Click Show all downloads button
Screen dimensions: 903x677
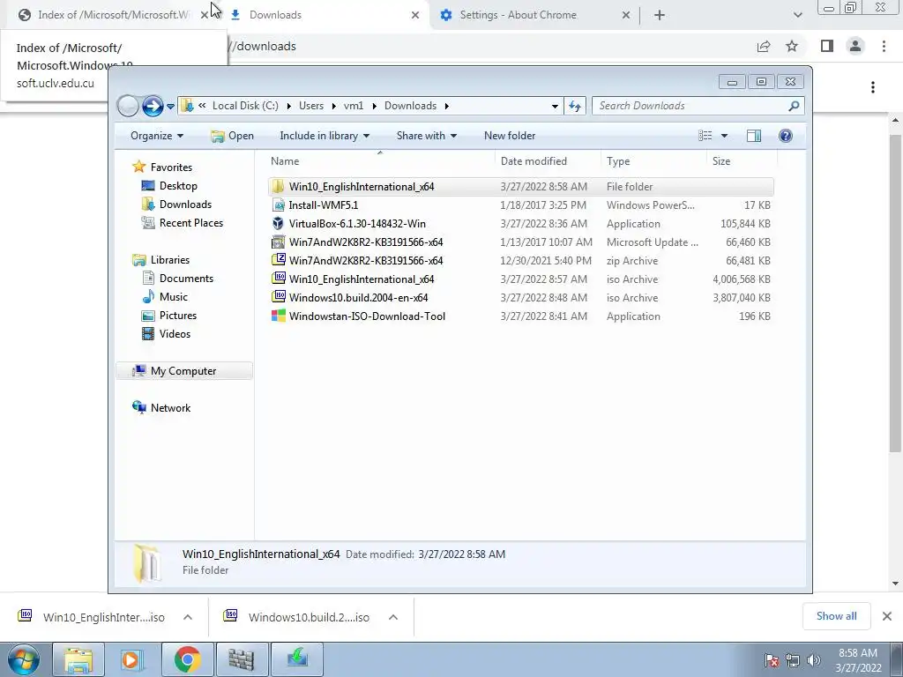pos(836,616)
